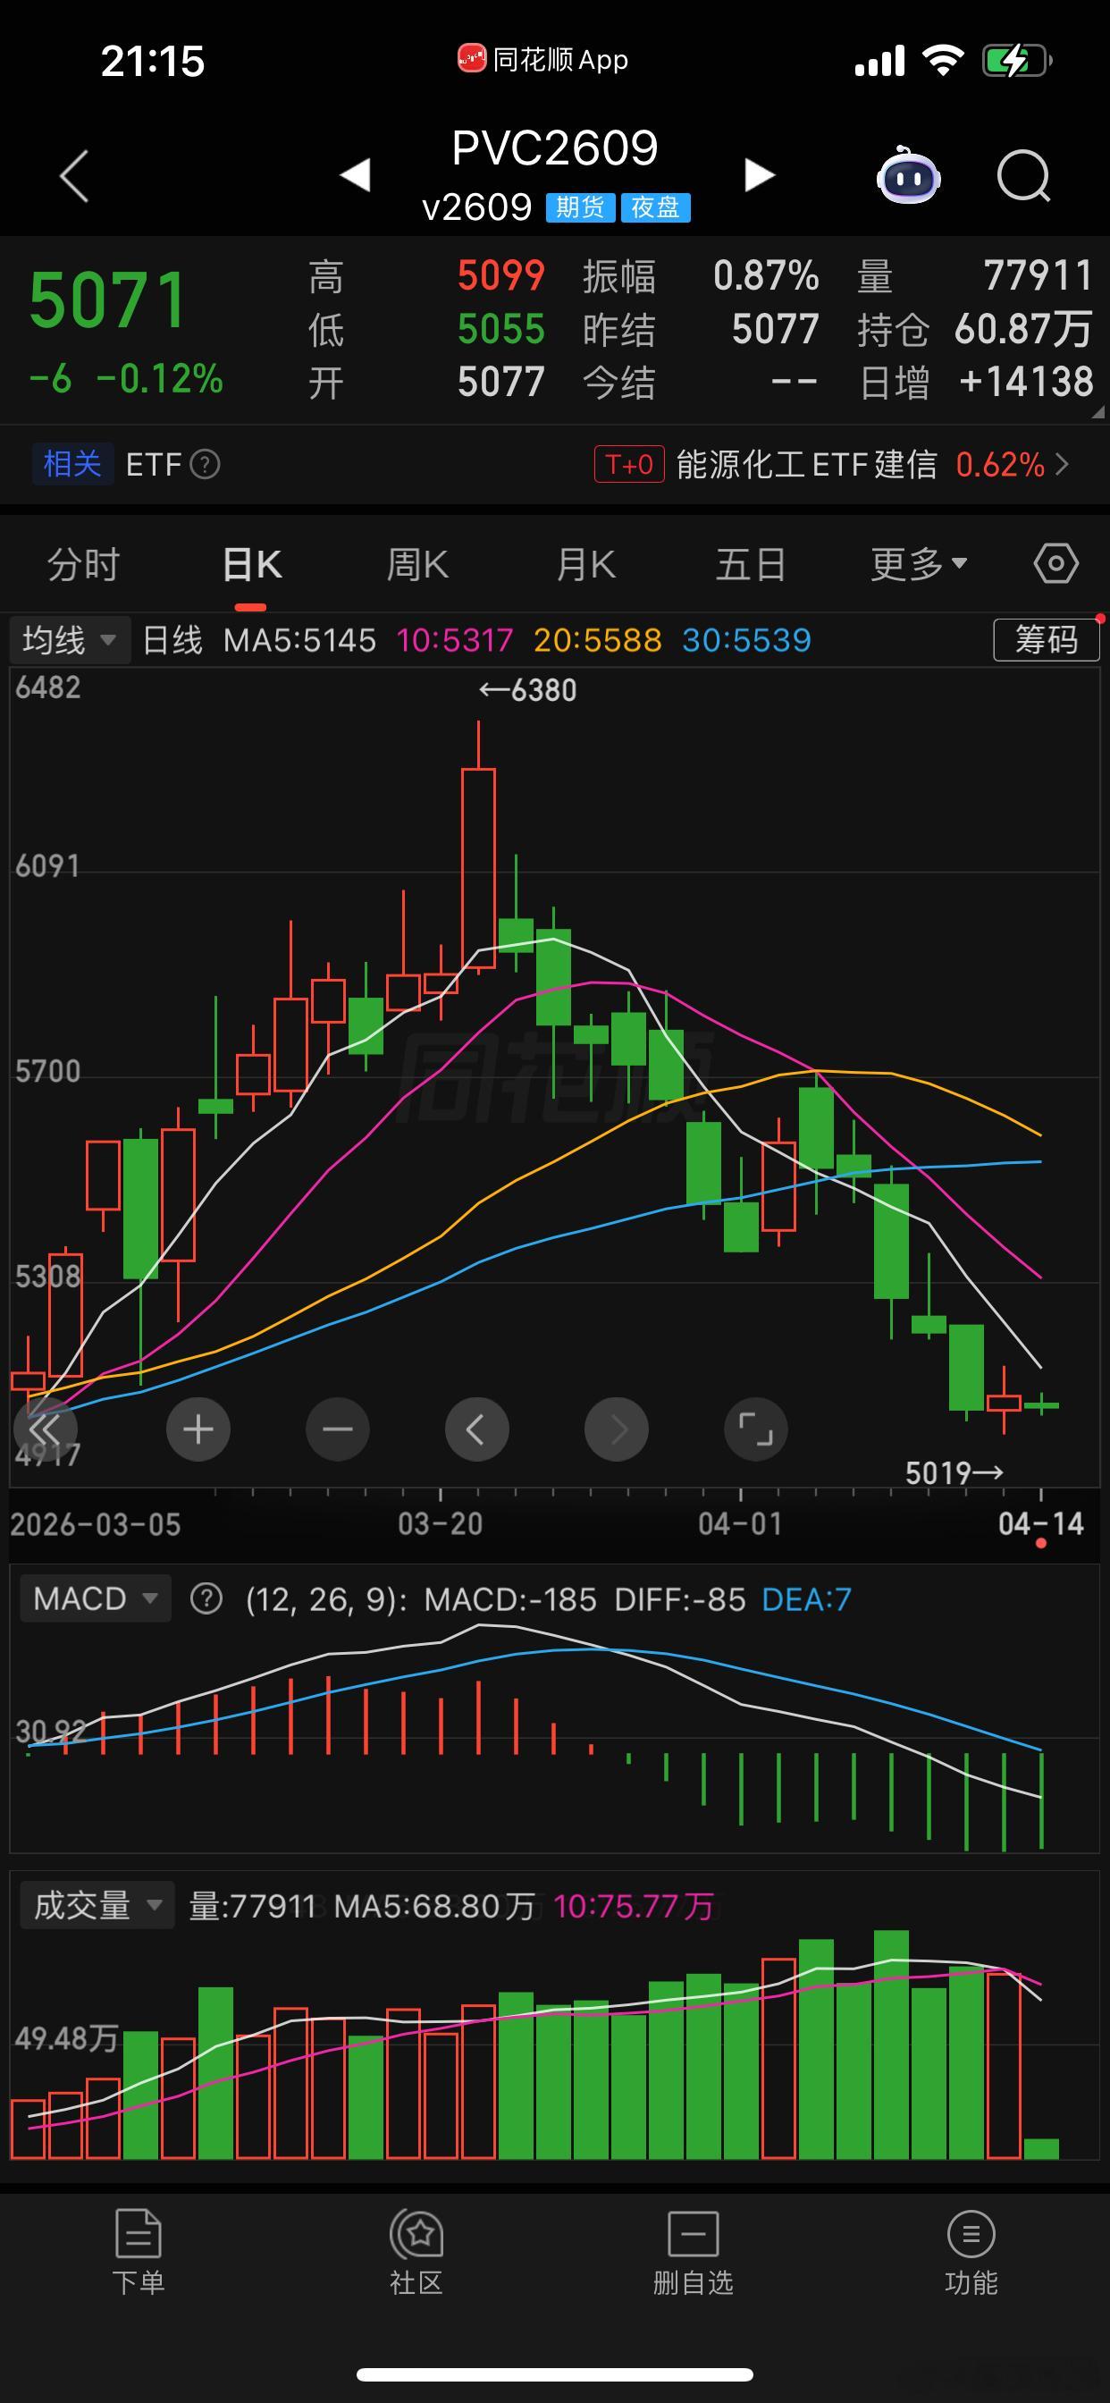Open MACD indicator dropdown
This screenshot has height=2403, width=1110.
[x=95, y=1599]
